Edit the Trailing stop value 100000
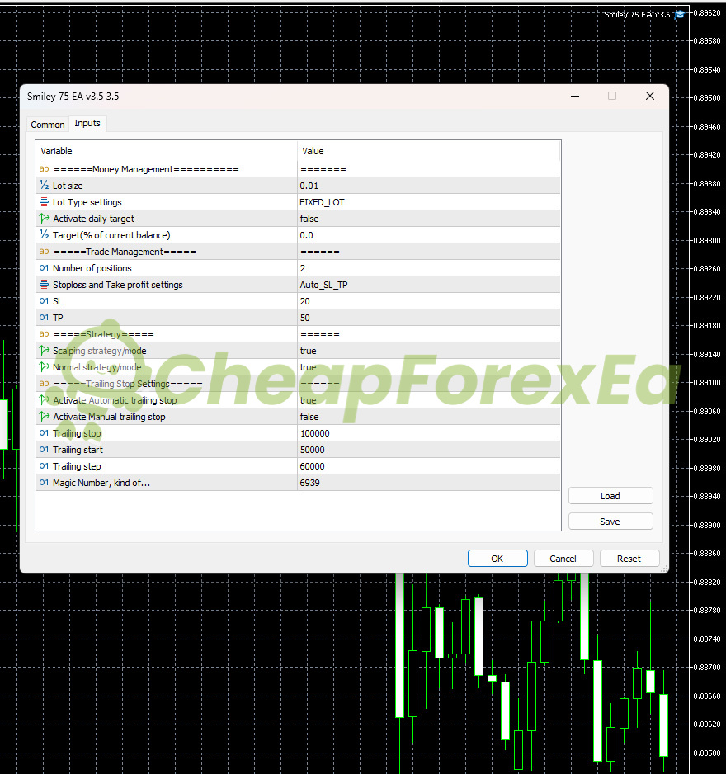The height and width of the screenshot is (774, 726). 428,433
